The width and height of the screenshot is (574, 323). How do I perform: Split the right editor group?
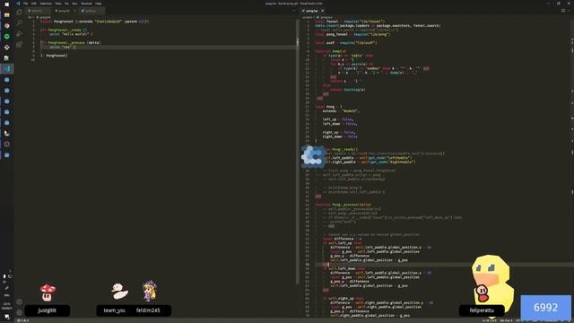(x=563, y=11)
